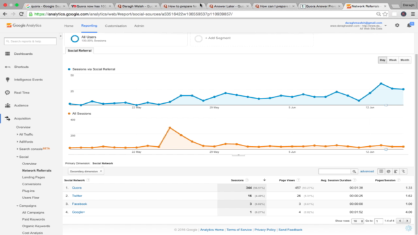Open Users Flow under Social

click(31, 198)
